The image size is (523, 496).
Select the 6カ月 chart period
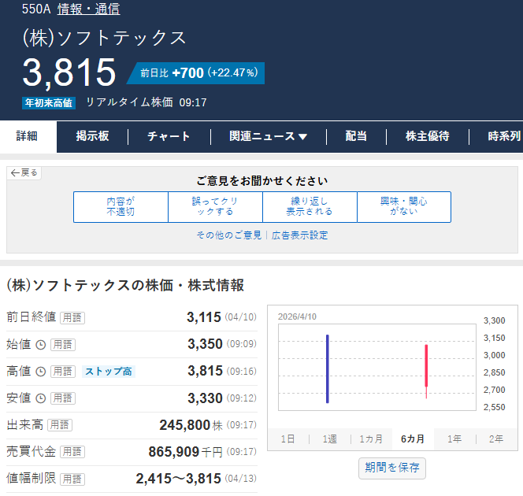coord(413,439)
